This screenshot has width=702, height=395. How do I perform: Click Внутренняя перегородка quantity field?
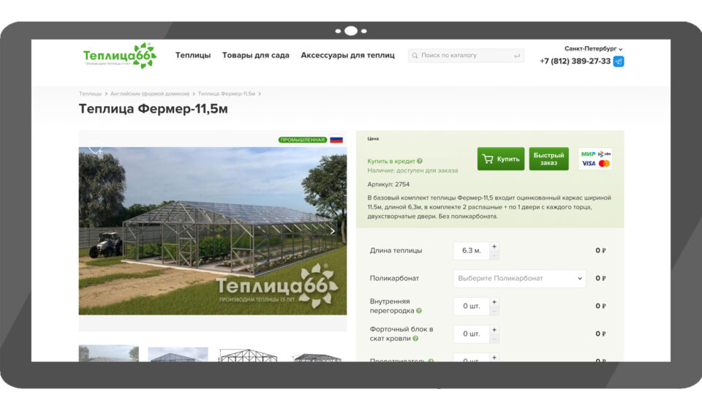click(472, 306)
